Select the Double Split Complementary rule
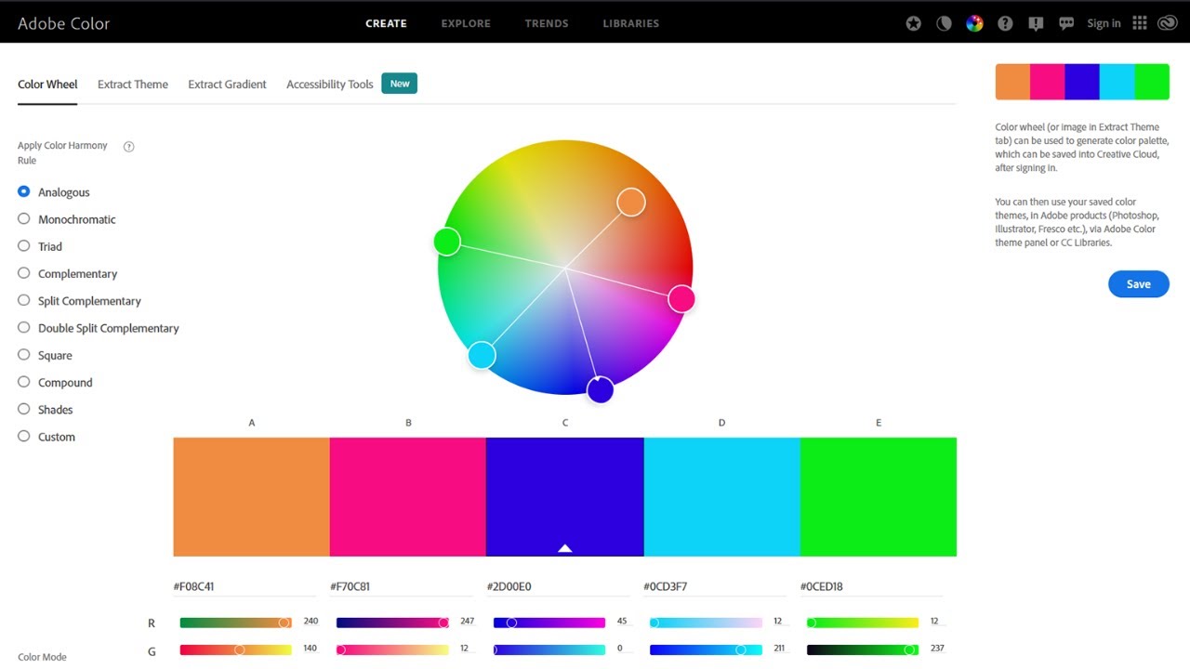 coord(99,328)
